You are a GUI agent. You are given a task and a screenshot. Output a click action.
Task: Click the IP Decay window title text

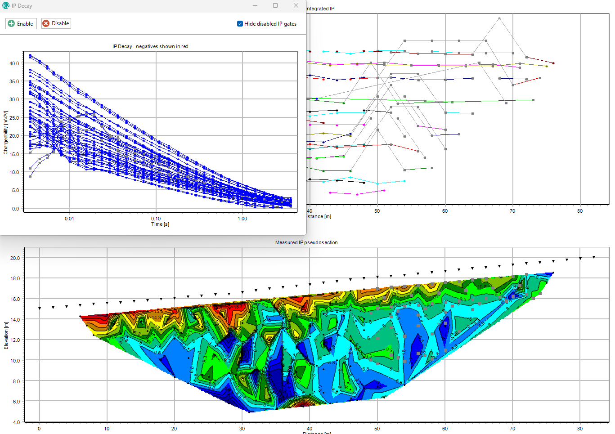tap(22, 6)
